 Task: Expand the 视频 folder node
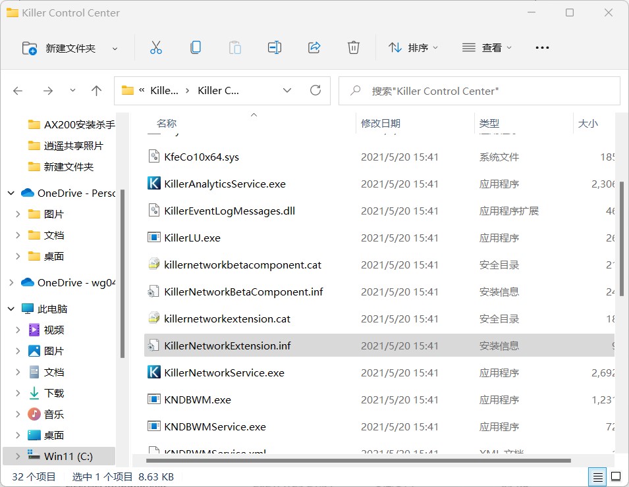(18, 330)
